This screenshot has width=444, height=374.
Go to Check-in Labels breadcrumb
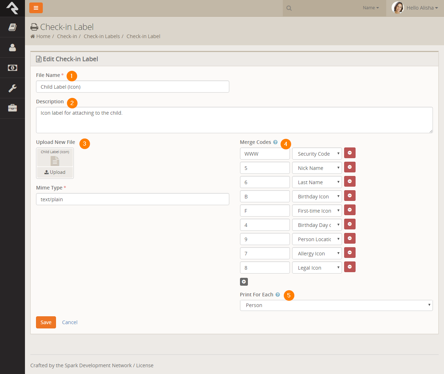click(x=102, y=36)
